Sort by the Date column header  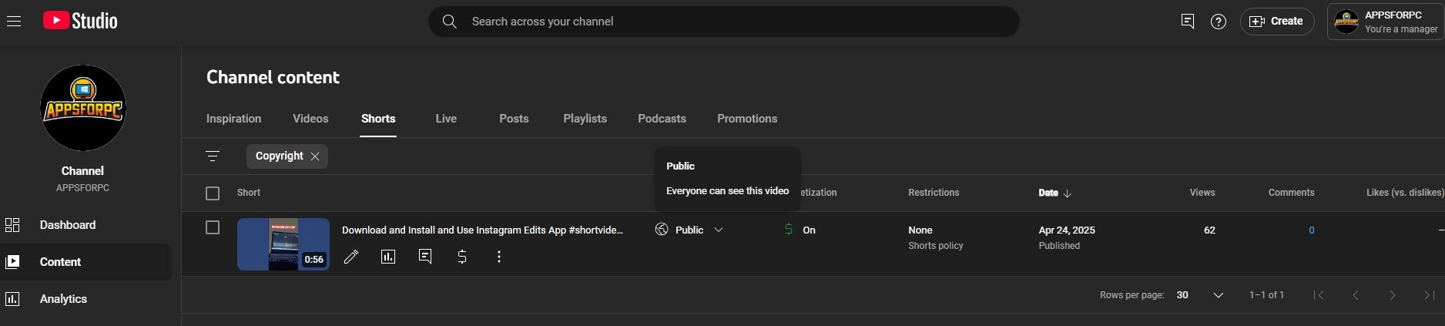pyautogui.click(x=1054, y=193)
